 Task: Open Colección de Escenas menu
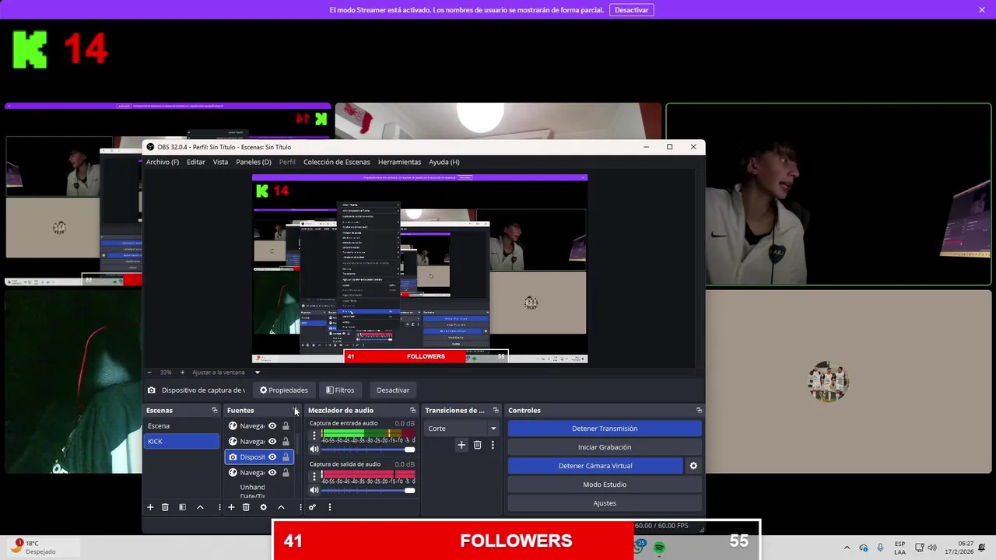pos(337,162)
